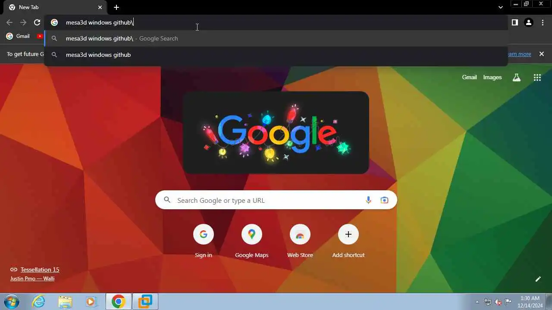
Task: Open Justin Prno — Walli link
Action: coord(32,279)
